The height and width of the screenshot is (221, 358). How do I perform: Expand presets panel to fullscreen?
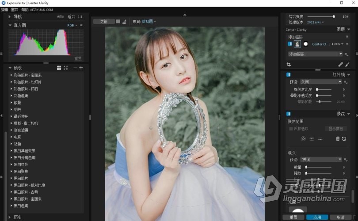pos(66,67)
